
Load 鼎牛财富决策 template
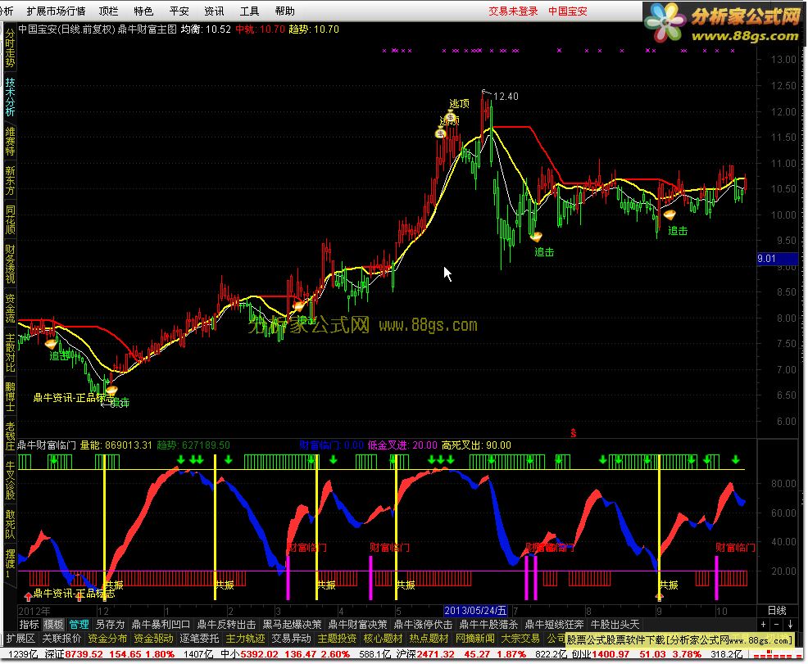click(x=357, y=625)
